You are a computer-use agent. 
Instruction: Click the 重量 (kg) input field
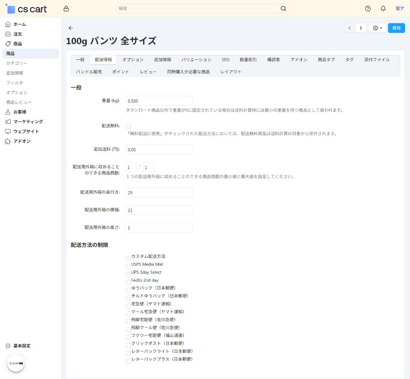[159, 101]
